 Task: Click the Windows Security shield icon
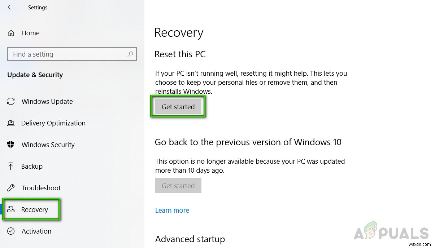11,145
